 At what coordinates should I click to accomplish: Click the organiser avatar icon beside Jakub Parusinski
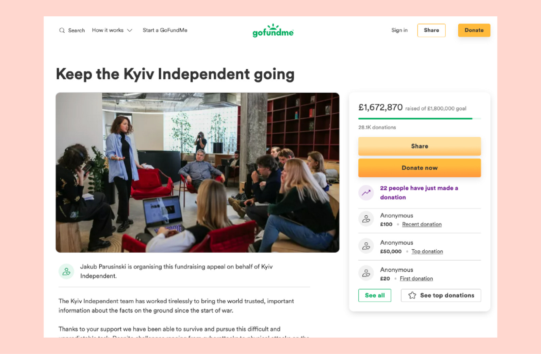point(66,271)
